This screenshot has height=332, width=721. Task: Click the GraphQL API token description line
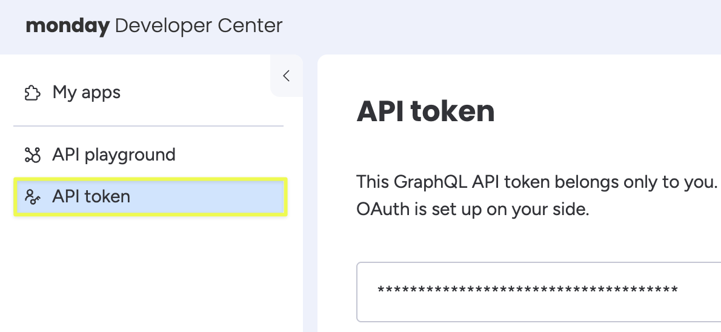[537, 182]
